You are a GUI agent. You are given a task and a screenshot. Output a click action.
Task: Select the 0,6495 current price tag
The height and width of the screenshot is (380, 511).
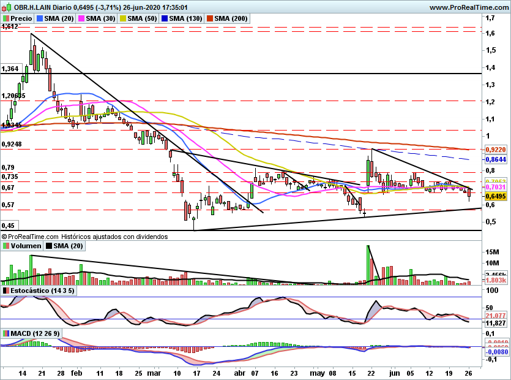tap(496, 196)
